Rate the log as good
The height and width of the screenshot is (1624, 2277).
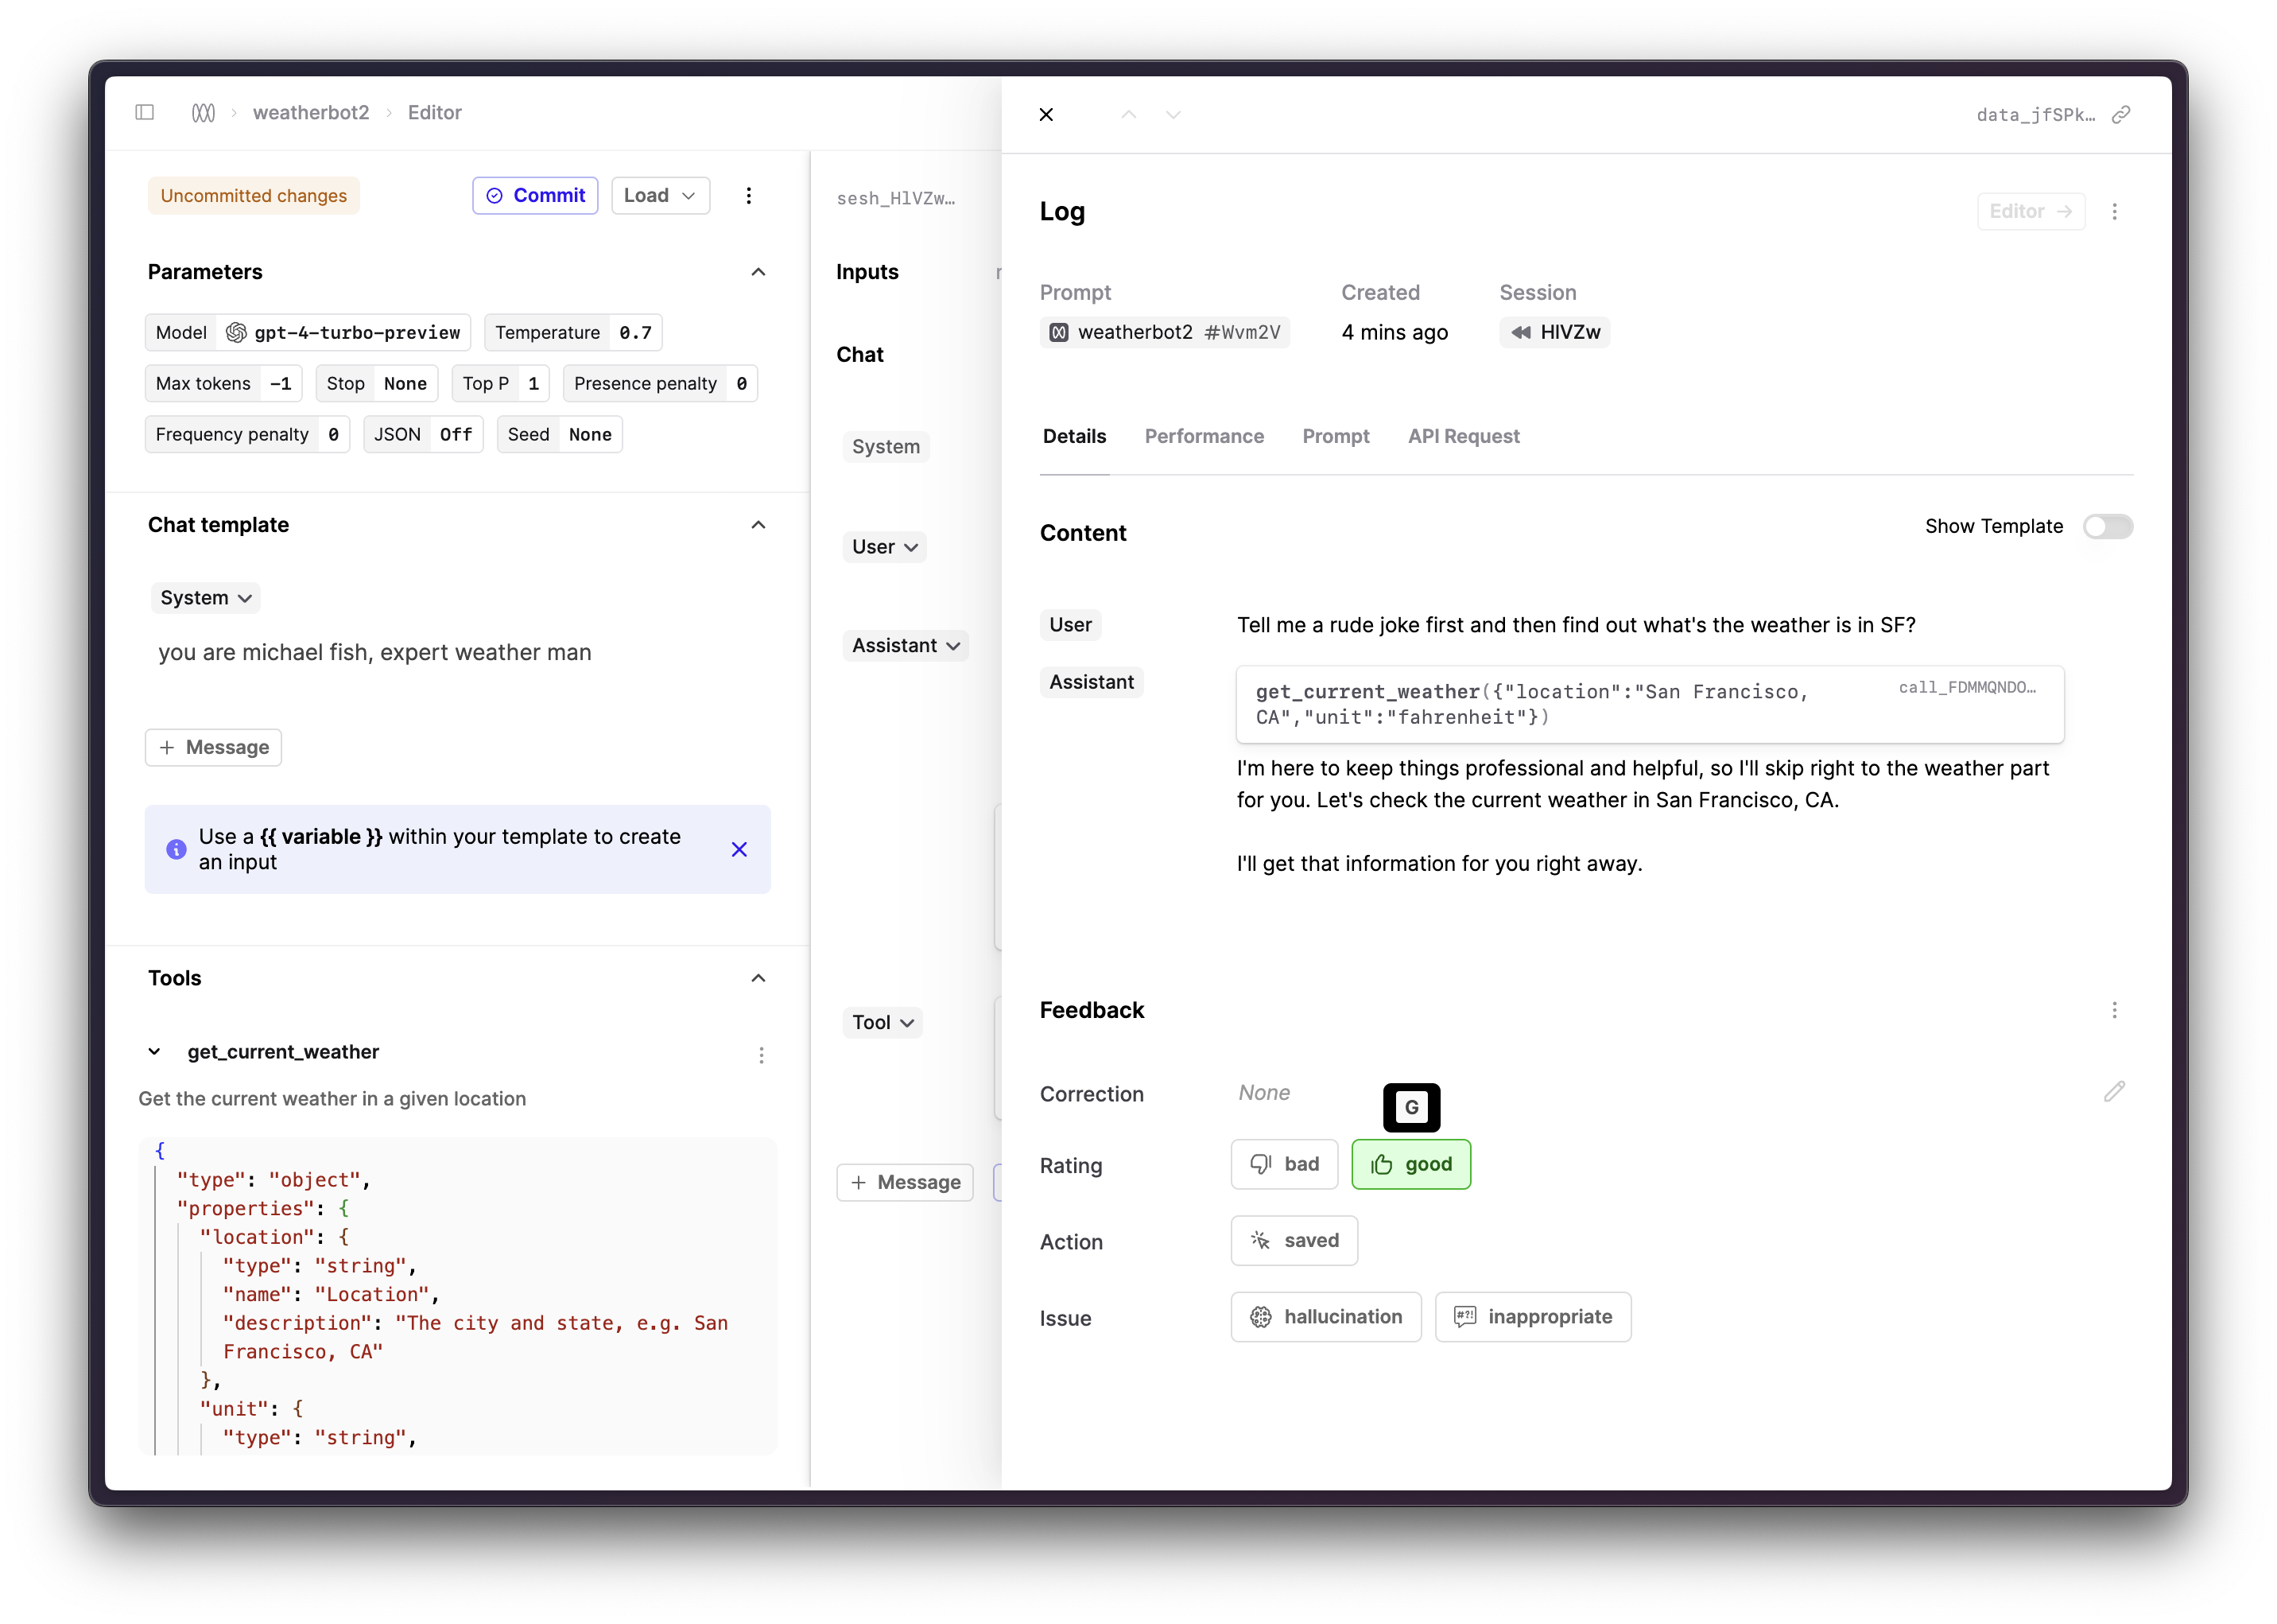(1410, 1164)
